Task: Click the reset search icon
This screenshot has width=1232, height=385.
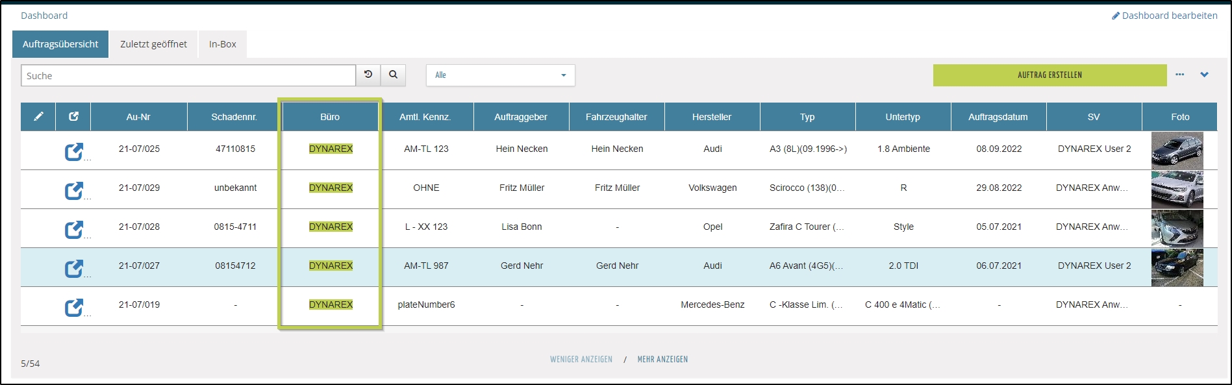Action: pyautogui.click(x=368, y=75)
